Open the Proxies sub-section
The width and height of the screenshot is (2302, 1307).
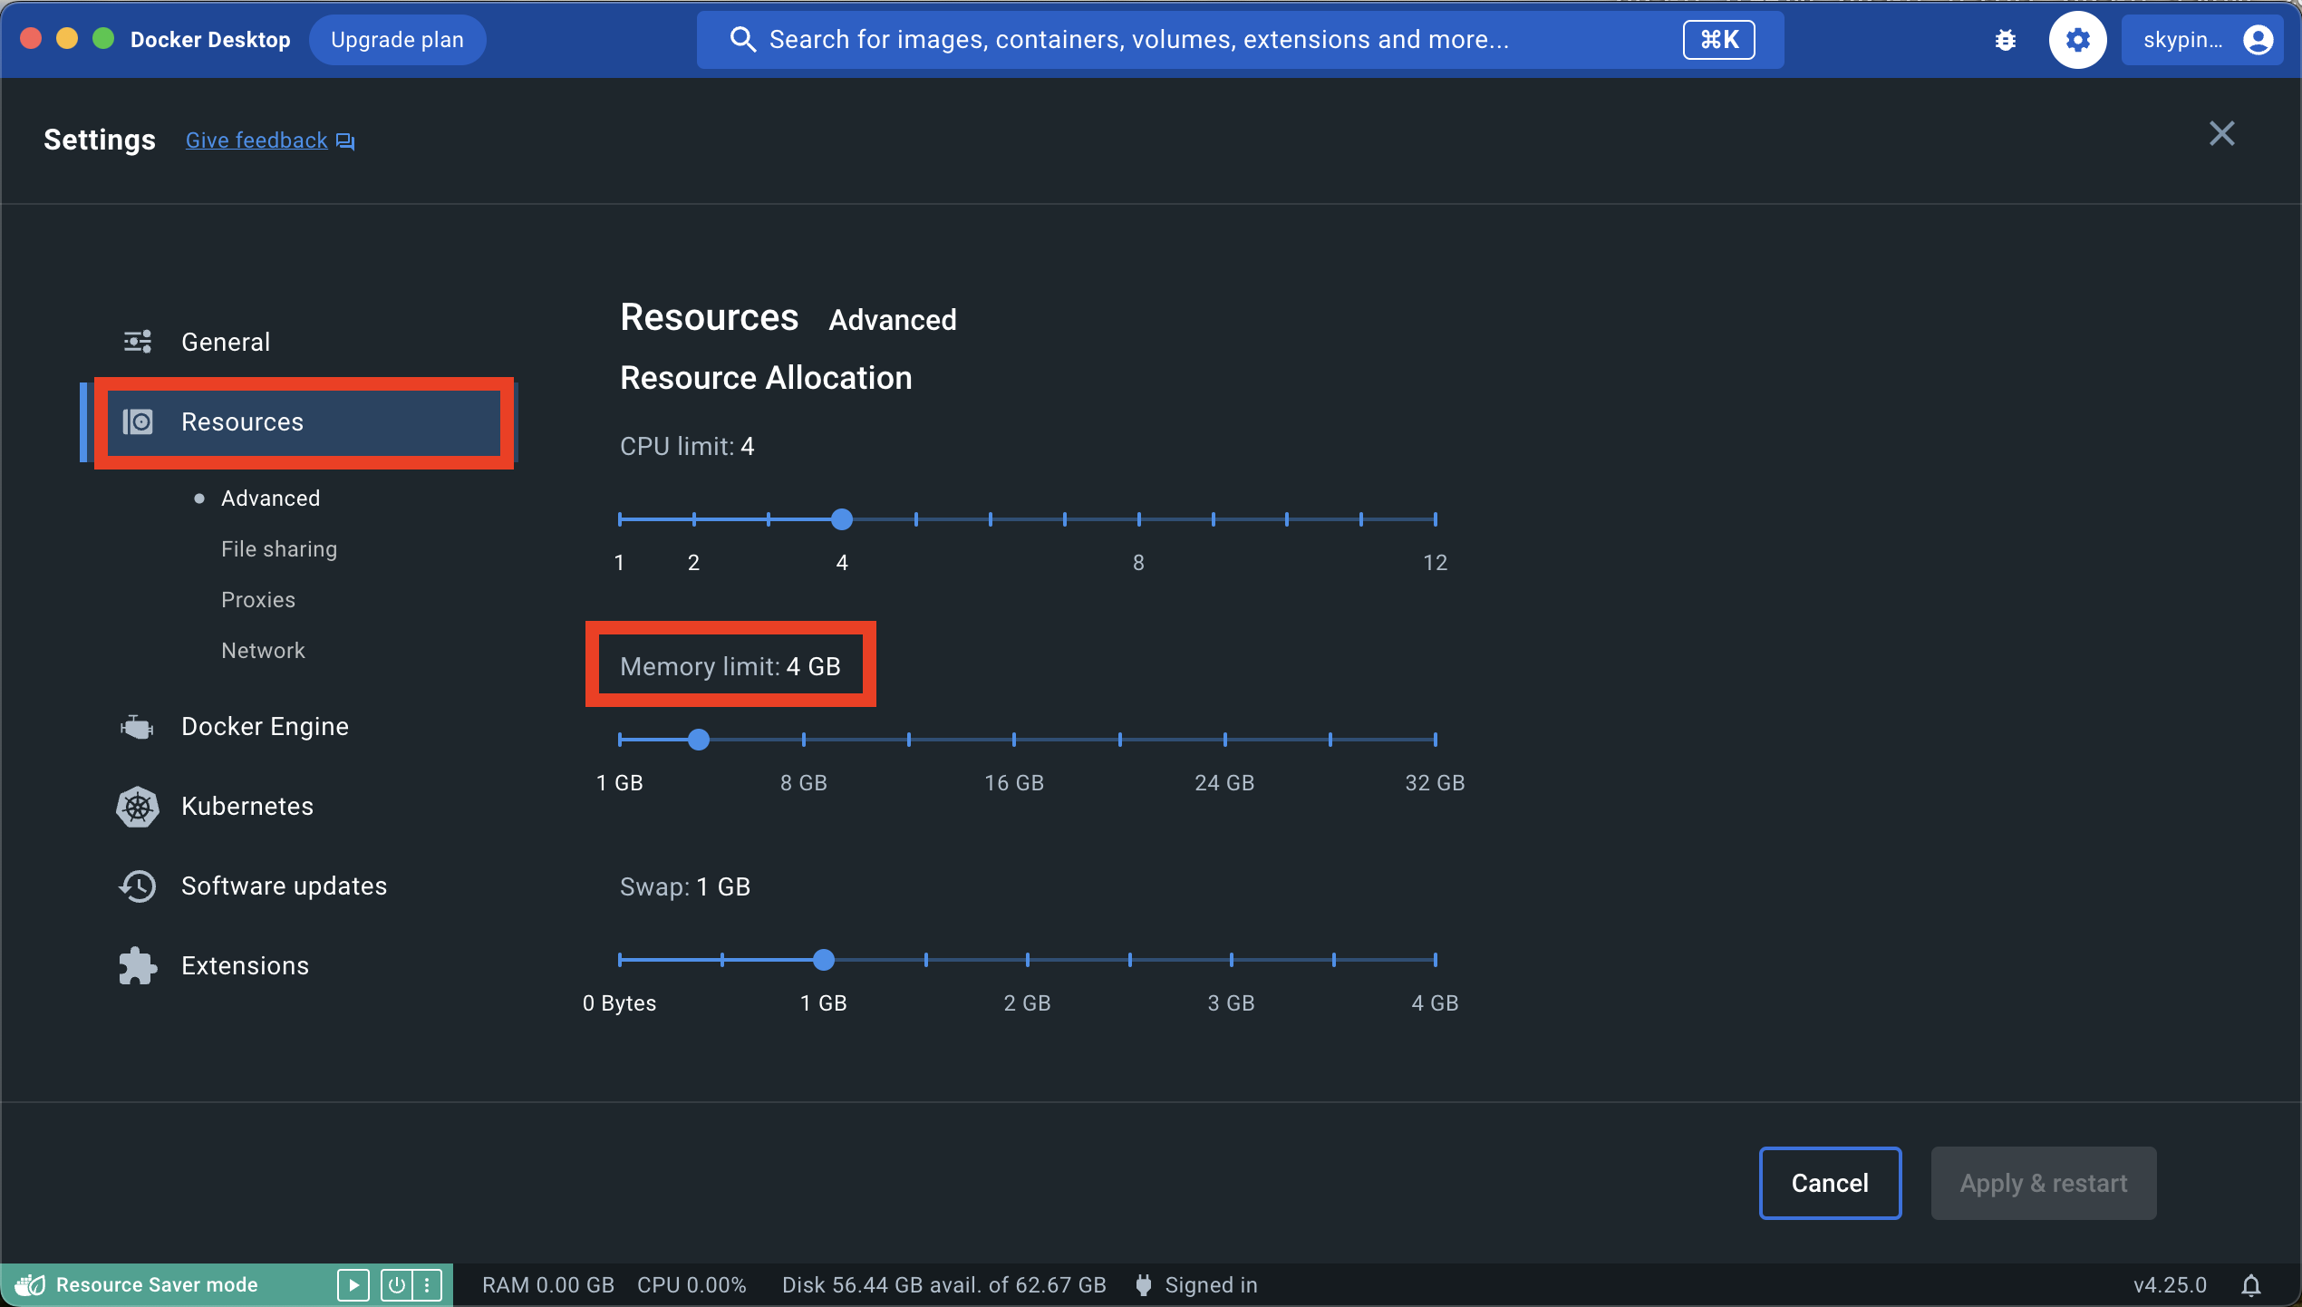click(258, 600)
